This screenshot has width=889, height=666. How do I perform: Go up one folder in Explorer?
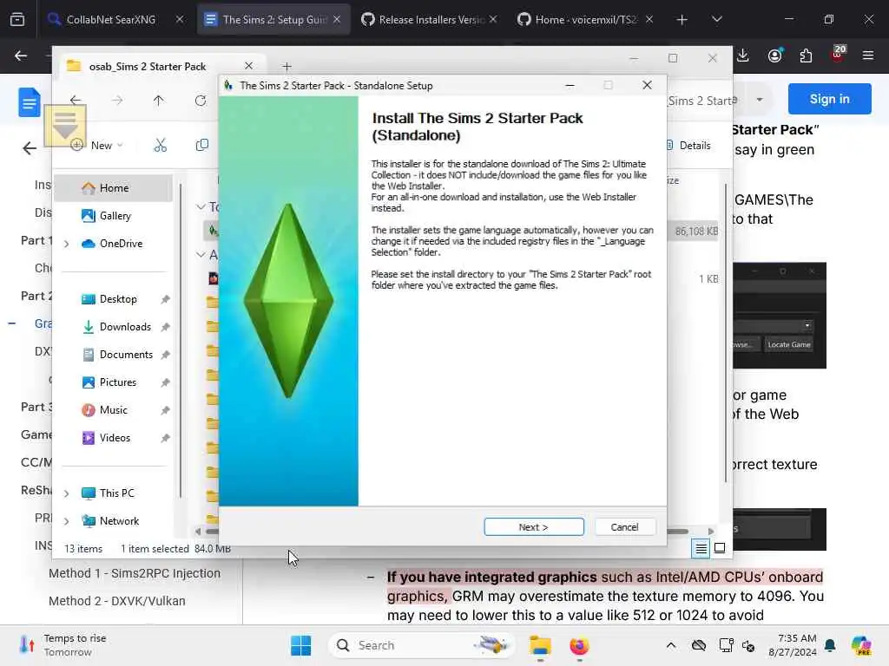point(158,101)
